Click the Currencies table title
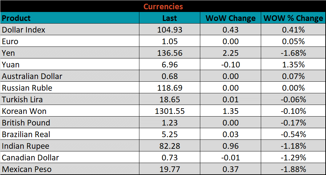This screenshot has height=175, width=326. coord(163,6)
